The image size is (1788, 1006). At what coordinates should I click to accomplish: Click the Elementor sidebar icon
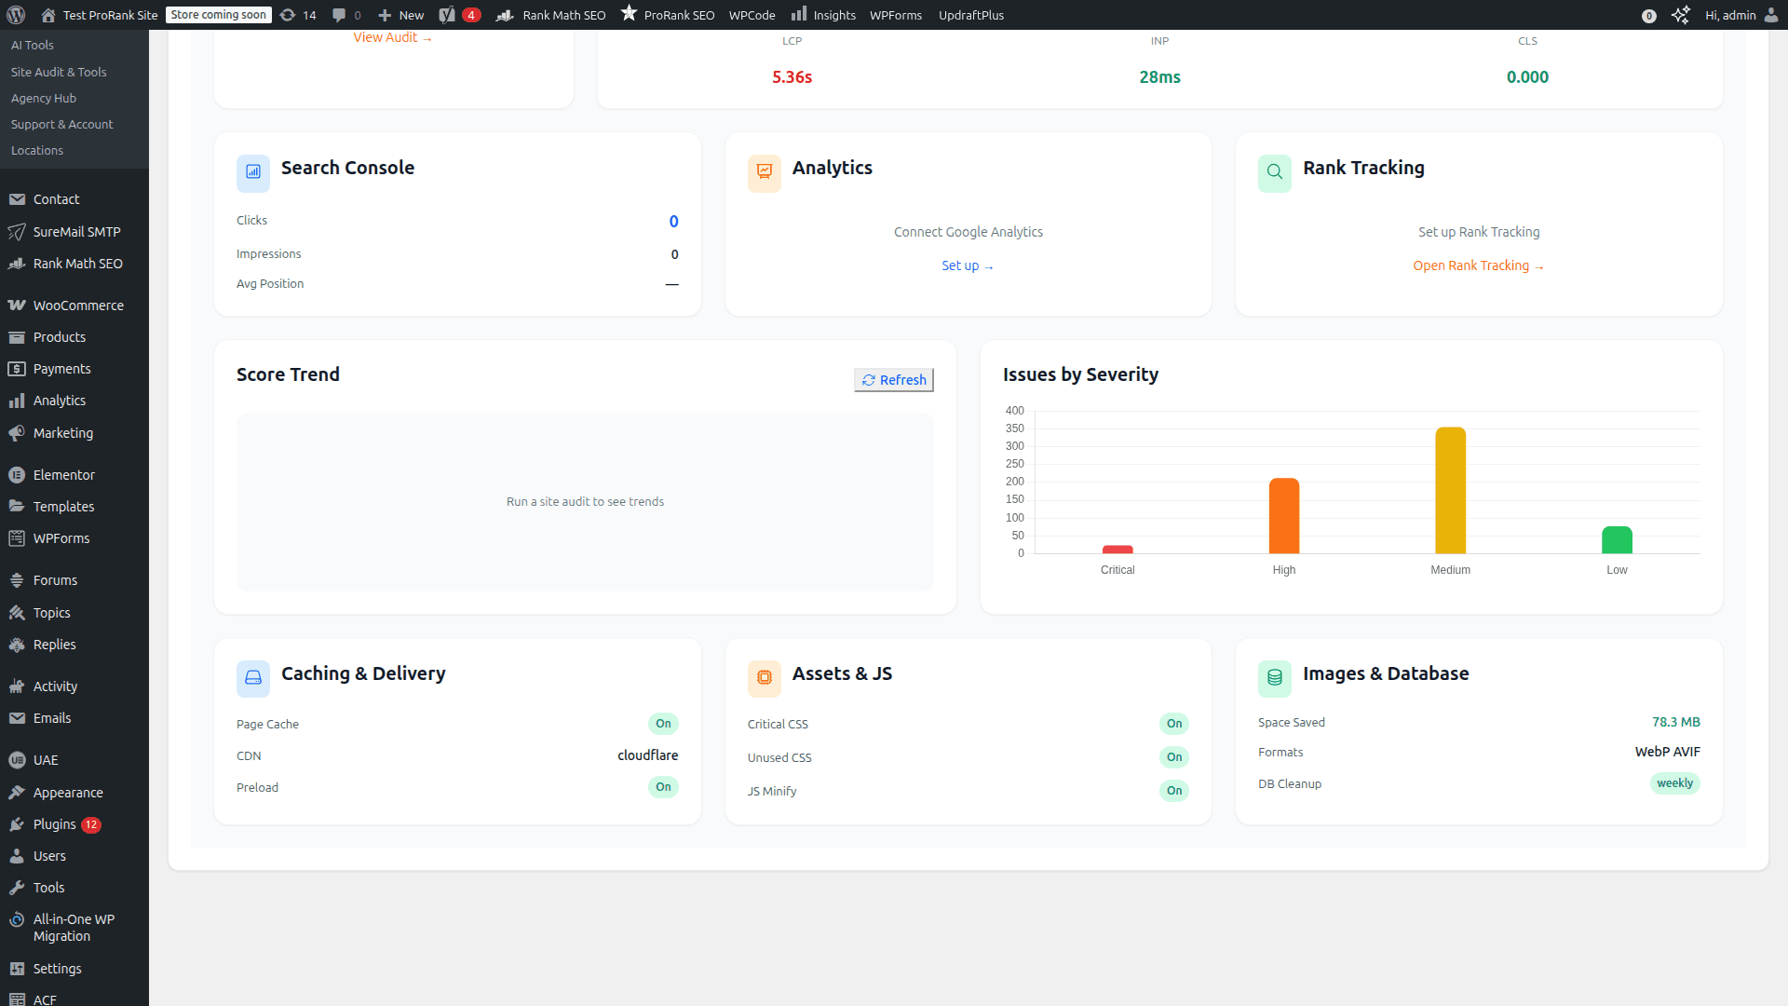pyautogui.click(x=16, y=475)
